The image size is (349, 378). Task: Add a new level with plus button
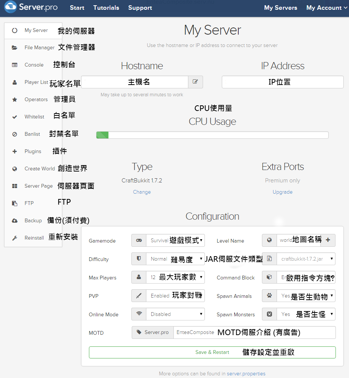point(328,240)
